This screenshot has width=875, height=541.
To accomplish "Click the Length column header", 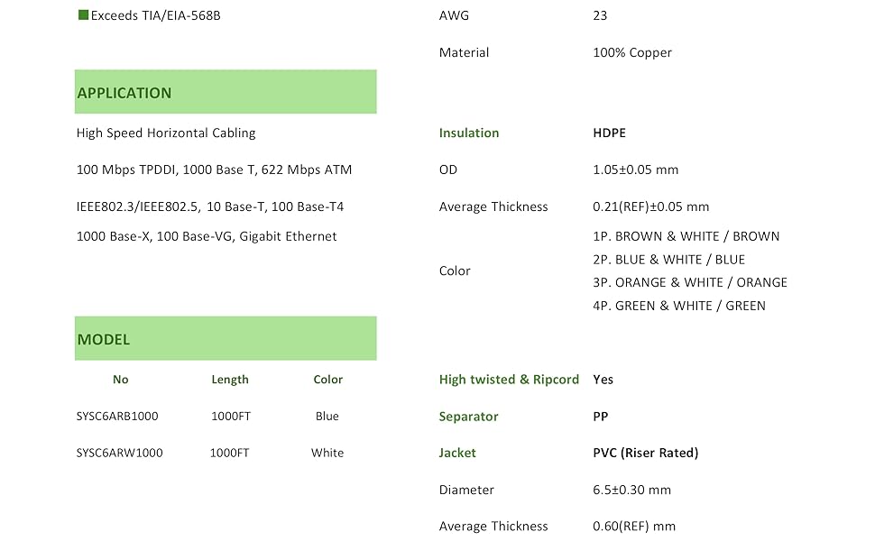I will pyautogui.click(x=230, y=380).
